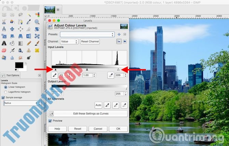Viewport: 229px width, 146px height.
Task: Select the Logarithmic histogram radio button
Action: [x=6, y=92]
